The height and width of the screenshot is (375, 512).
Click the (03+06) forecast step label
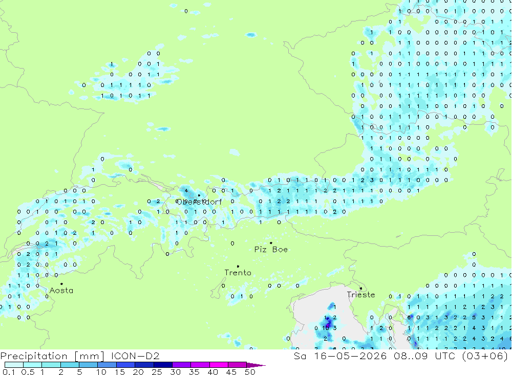[485, 356]
